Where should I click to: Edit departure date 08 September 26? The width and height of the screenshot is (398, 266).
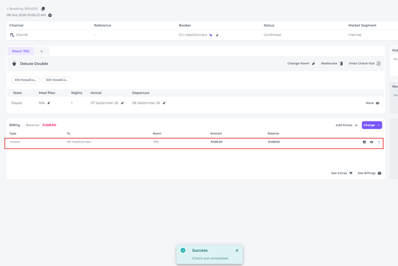coord(164,103)
